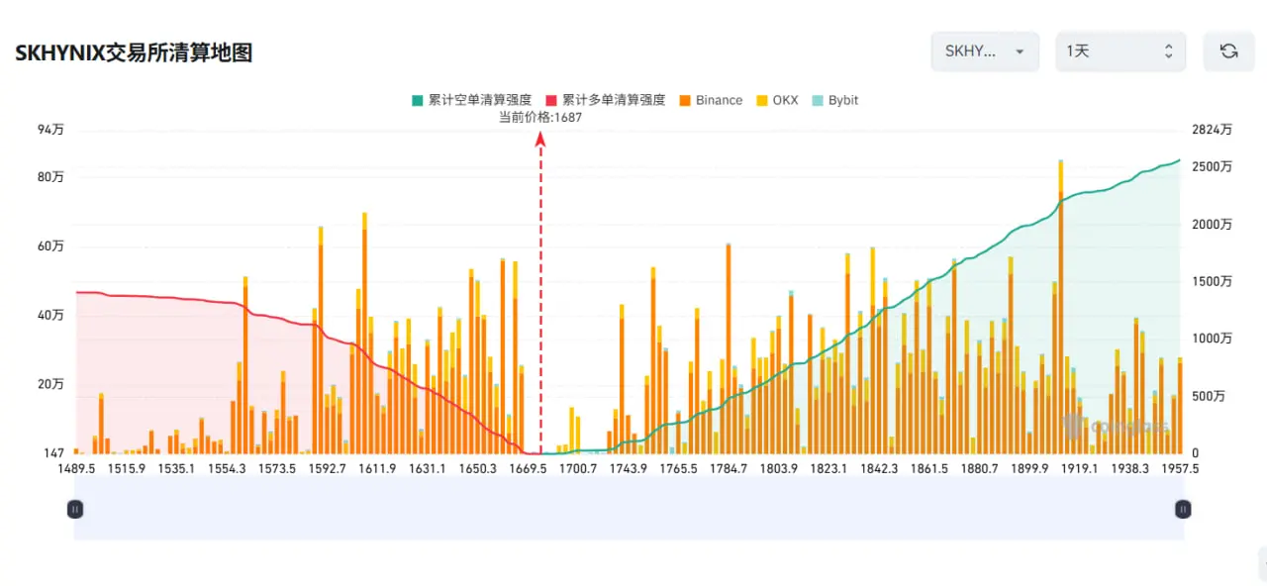Click the x-axis label 1919.1
The width and height of the screenshot is (1267, 586).
pos(1080,469)
